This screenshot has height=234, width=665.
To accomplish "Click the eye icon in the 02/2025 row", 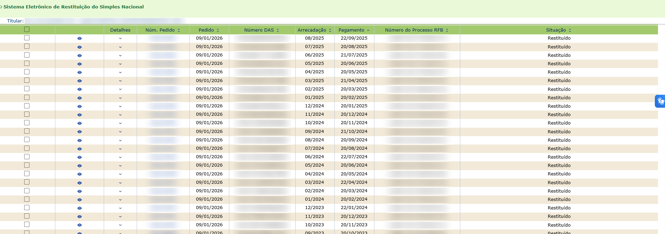I will pyautogui.click(x=80, y=89).
